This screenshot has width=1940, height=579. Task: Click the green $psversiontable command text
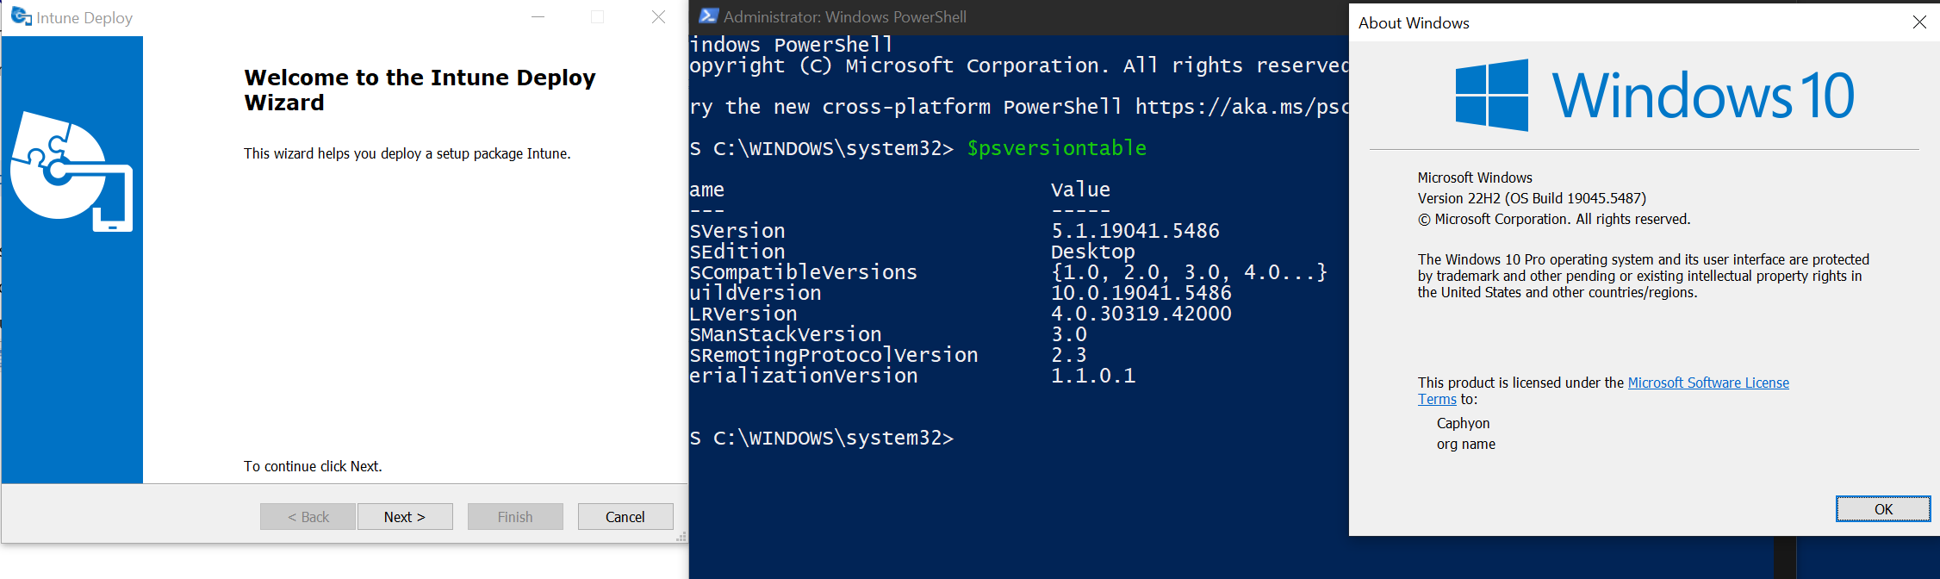1056,148
